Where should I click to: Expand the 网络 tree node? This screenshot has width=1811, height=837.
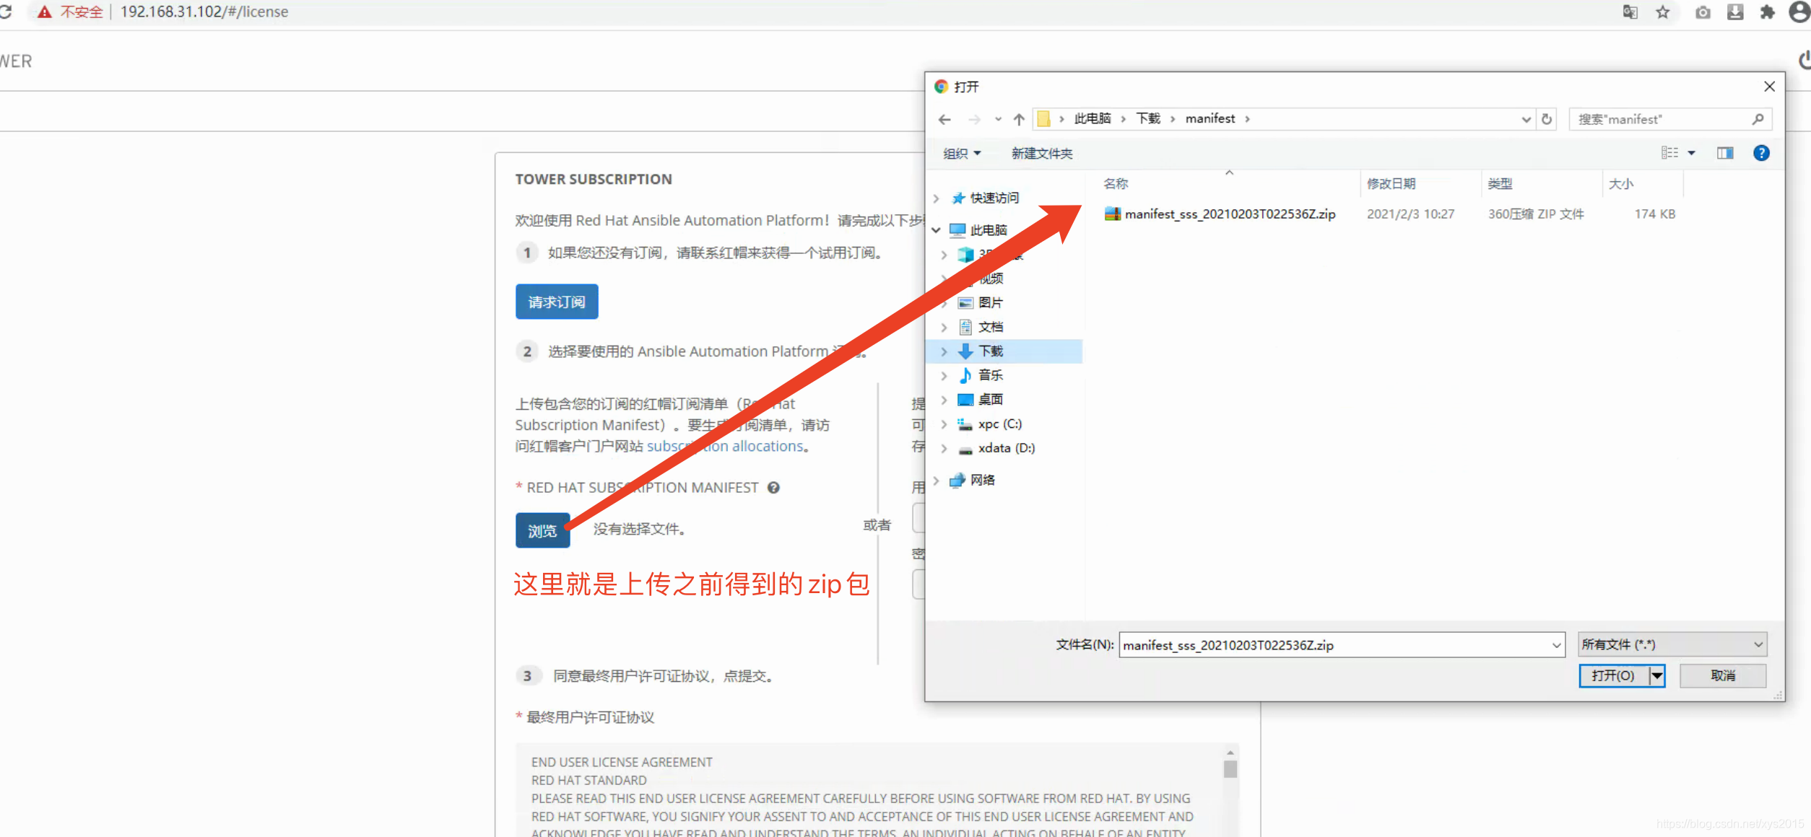click(937, 481)
